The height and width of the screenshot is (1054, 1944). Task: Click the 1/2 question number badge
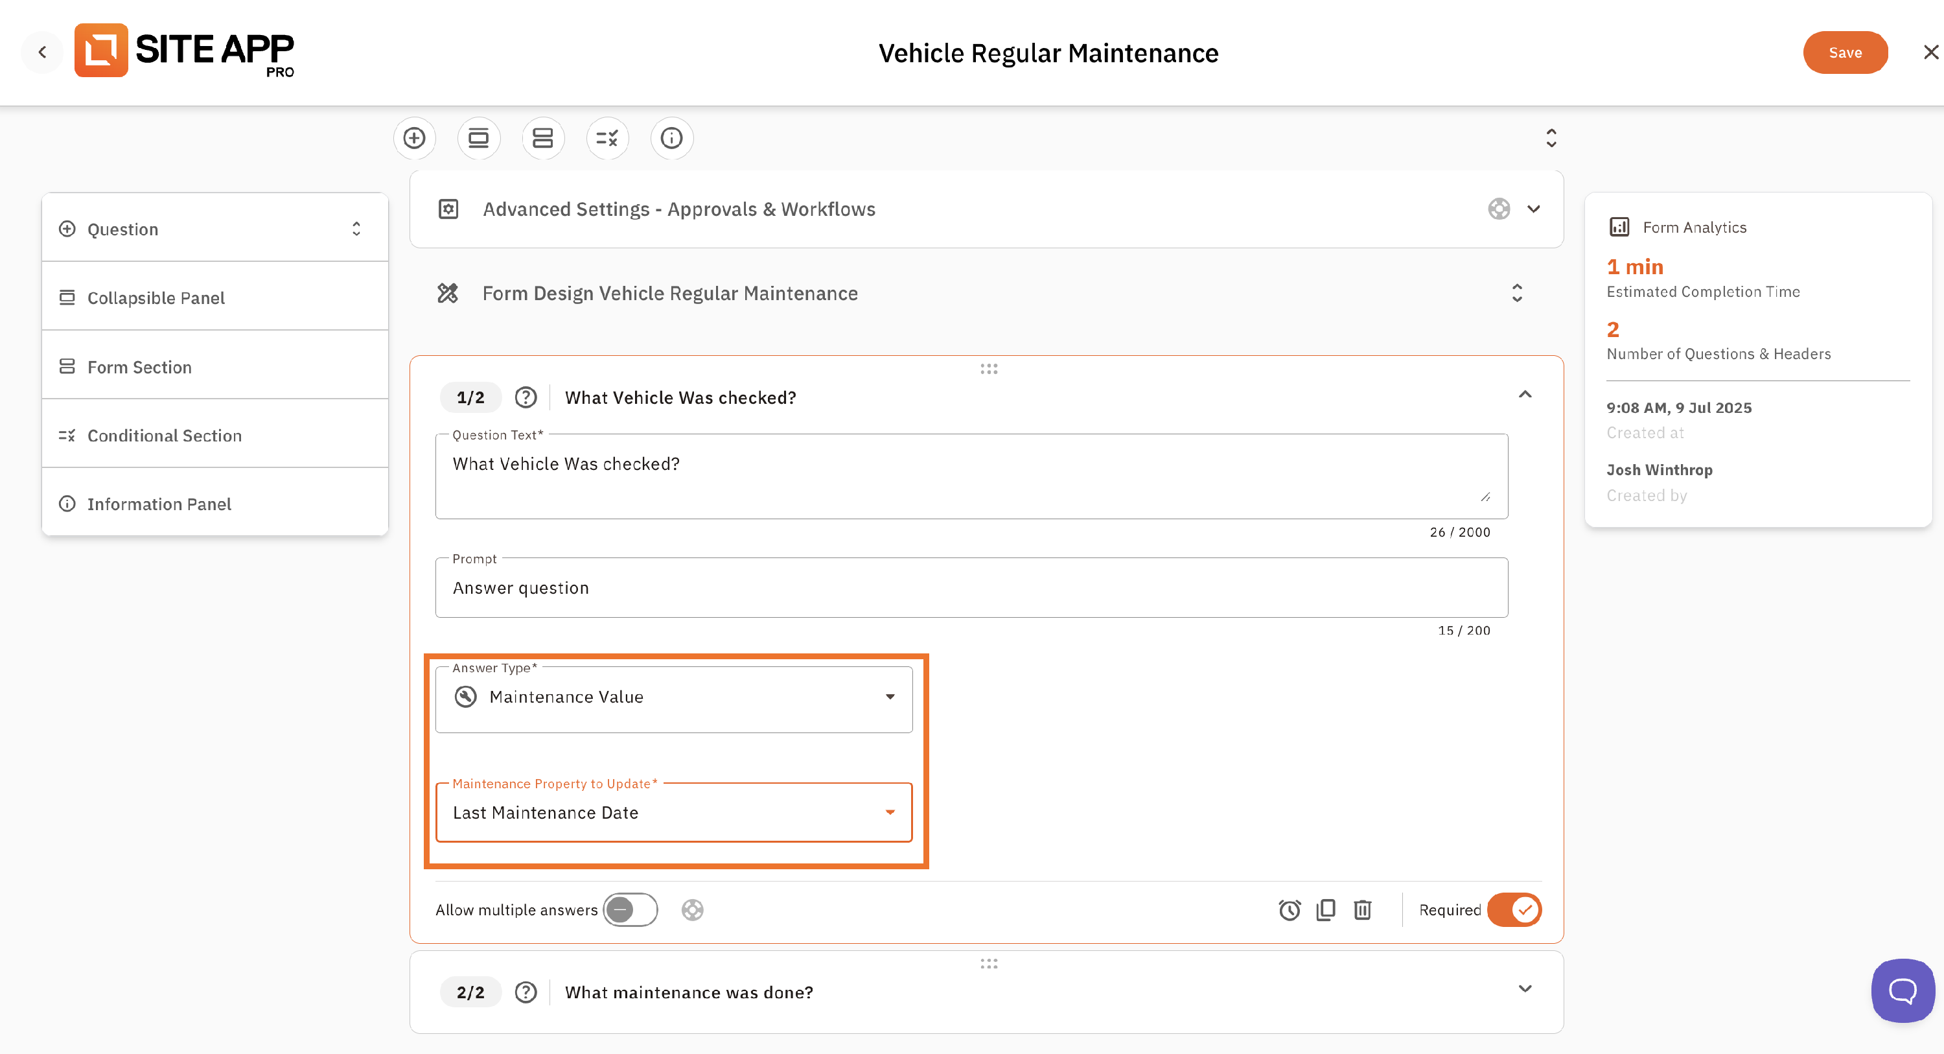(x=470, y=397)
